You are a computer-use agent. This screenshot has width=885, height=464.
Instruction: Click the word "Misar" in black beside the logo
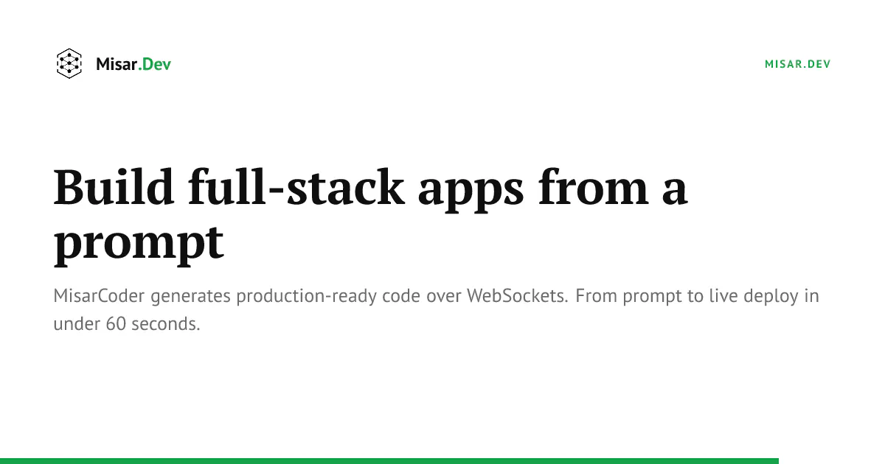(x=117, y=64)
